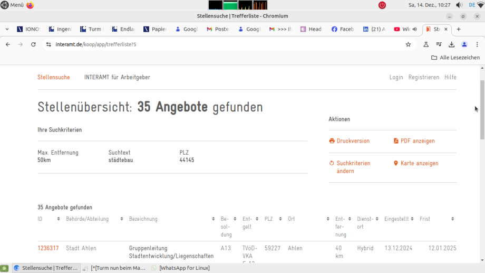Click Suchkriterien ändern refresh icon

[x=332, y=163]
